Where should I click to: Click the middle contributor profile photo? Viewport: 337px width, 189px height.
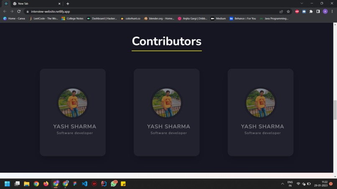(166, 103)
